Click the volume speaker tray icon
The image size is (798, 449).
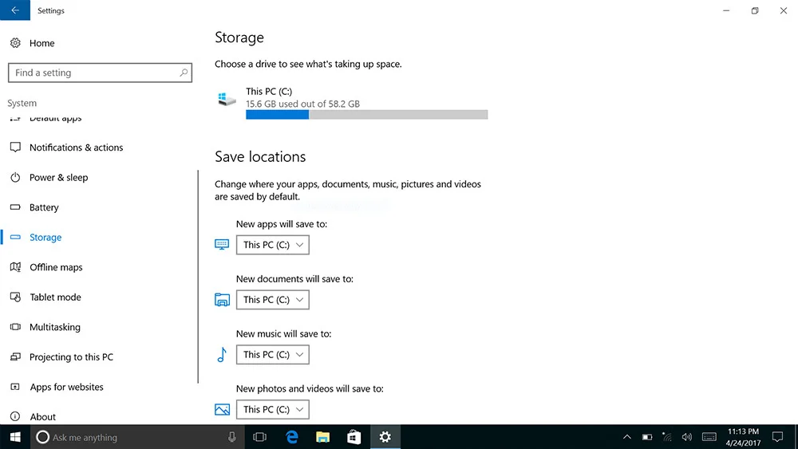pos(686,437)
